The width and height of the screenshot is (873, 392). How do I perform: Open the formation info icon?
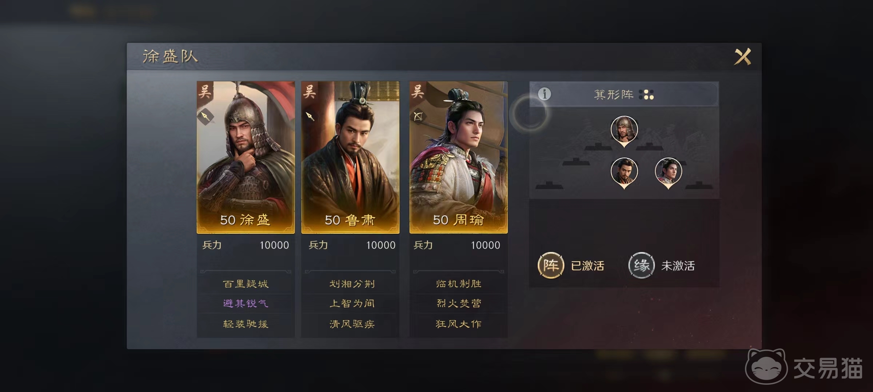click(544, 94)
